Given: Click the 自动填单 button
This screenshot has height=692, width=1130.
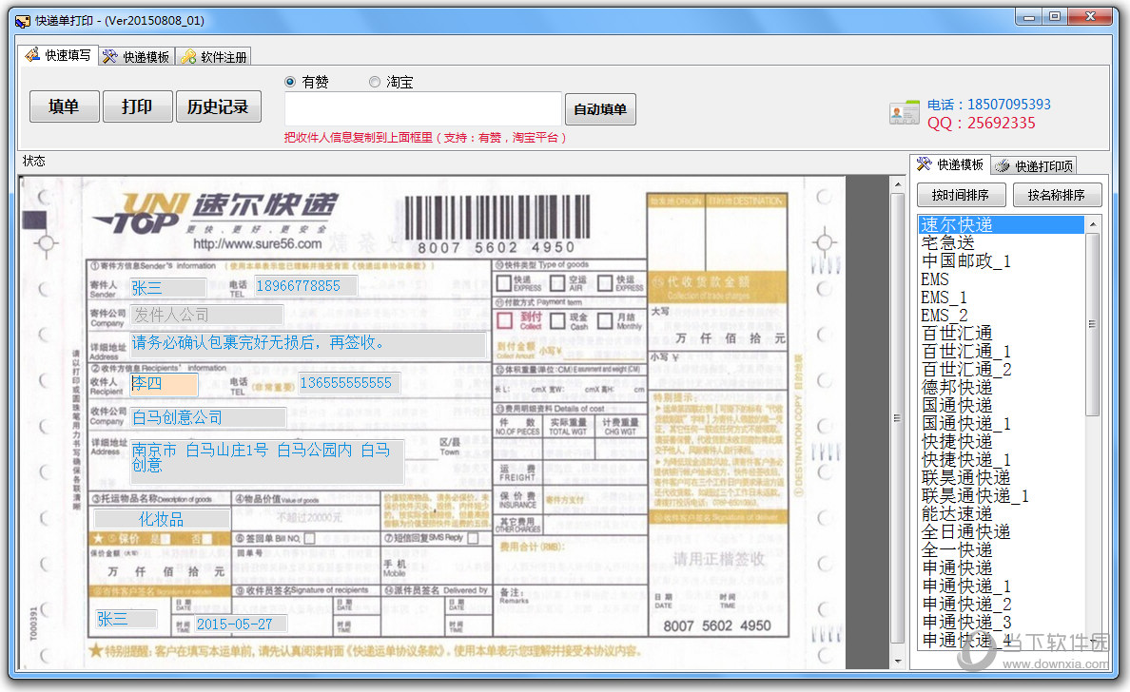Looking at the screenshot, I should click(600, 109).
